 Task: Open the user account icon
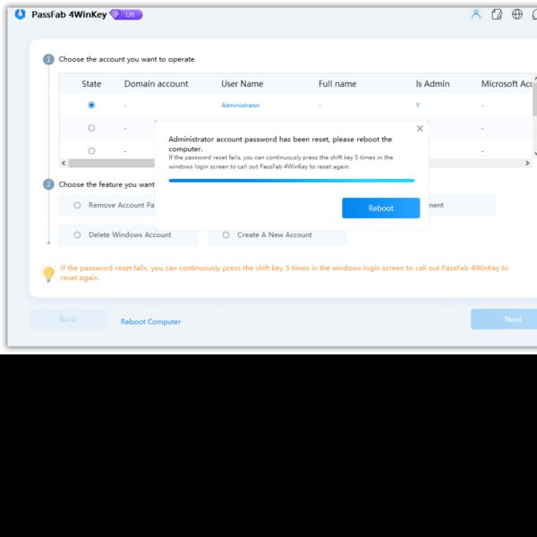pyautogui.click(x=476, y=14)
